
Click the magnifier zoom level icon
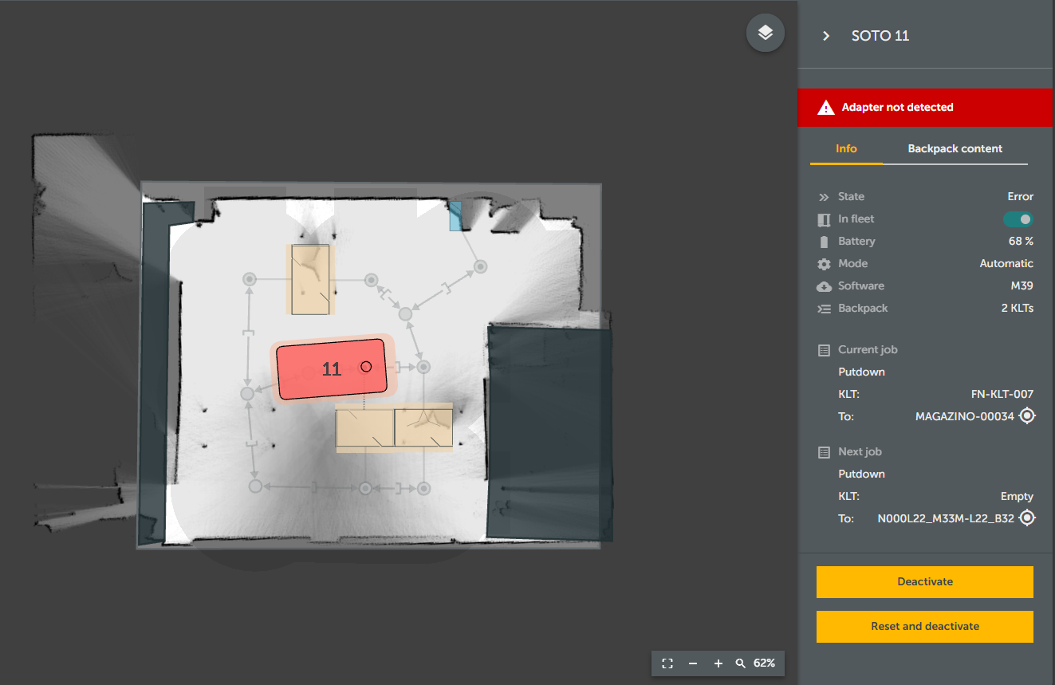pos(741,663)
